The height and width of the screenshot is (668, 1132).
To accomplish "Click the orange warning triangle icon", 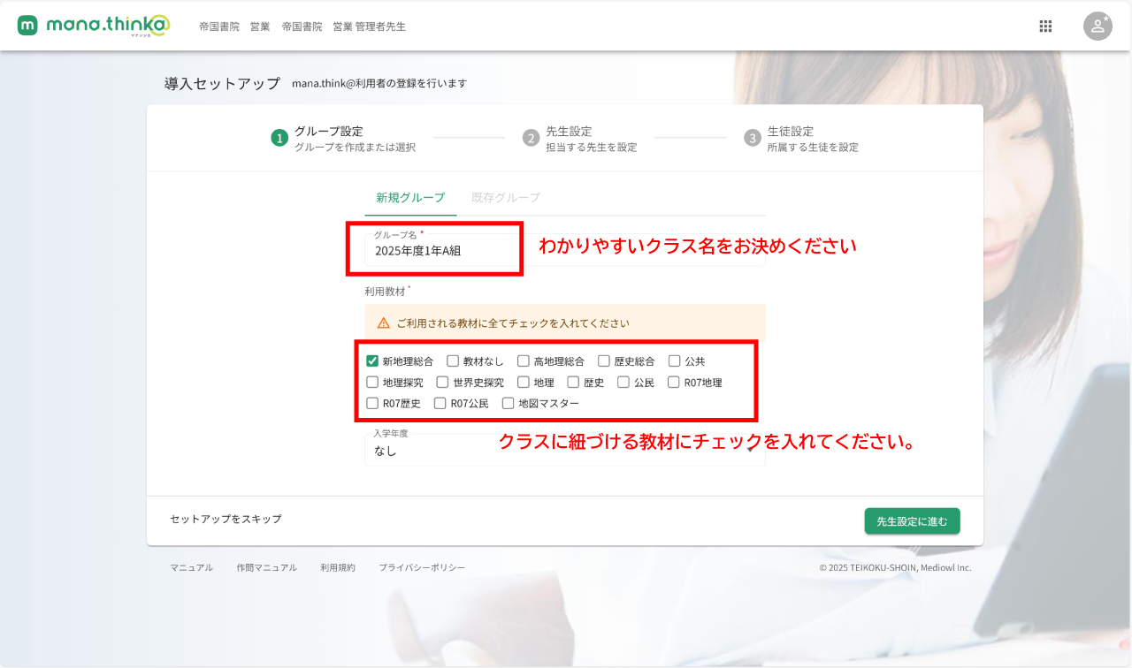I will (384, 323).
